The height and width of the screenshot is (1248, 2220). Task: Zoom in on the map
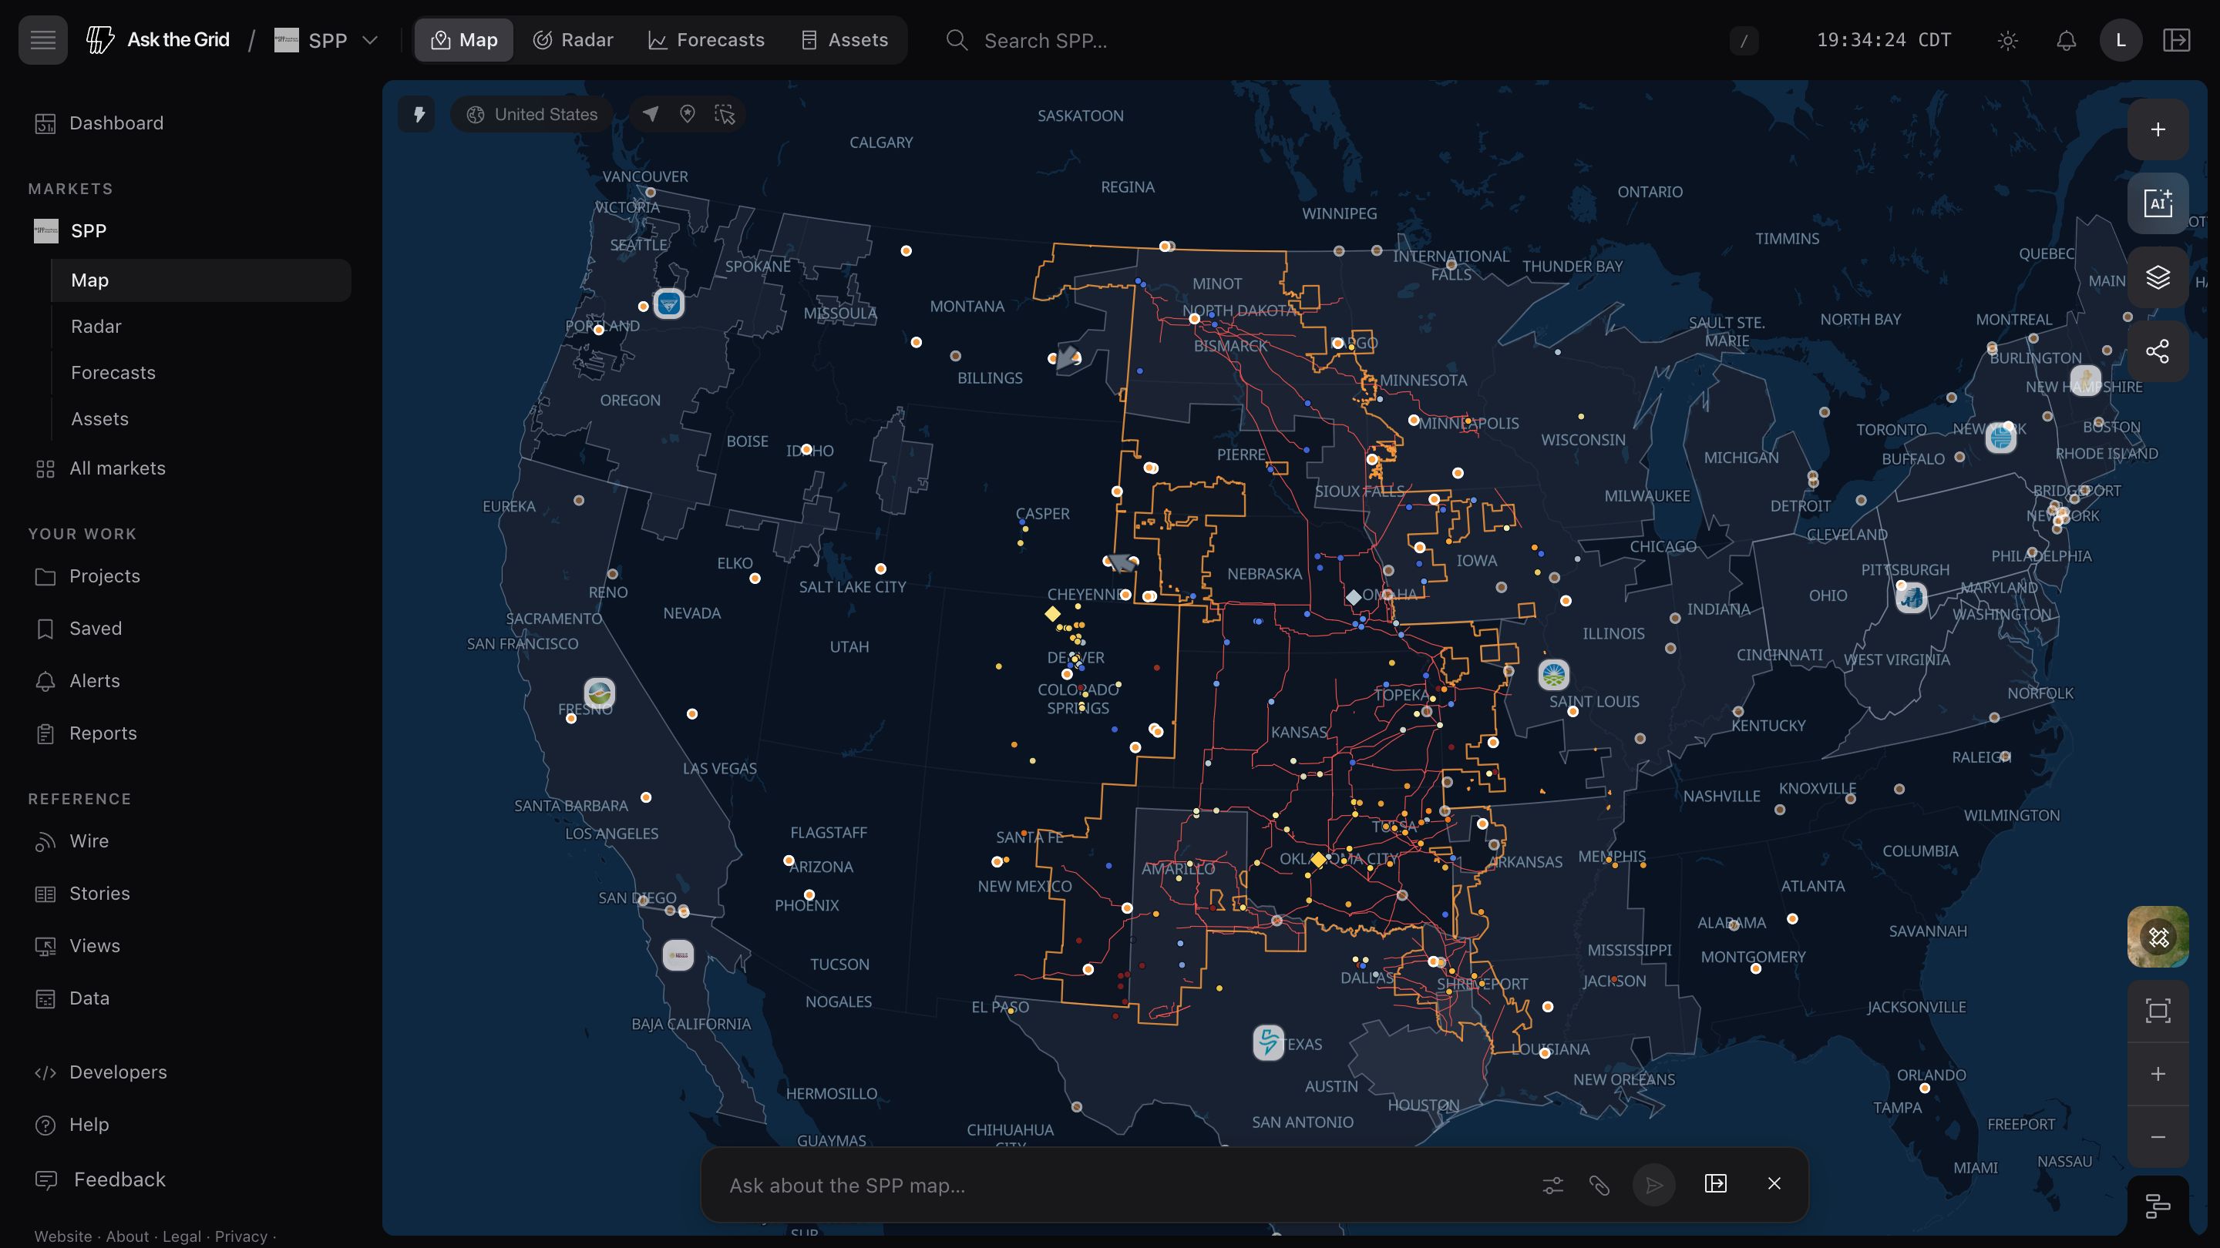[x=2158, y=1074]
